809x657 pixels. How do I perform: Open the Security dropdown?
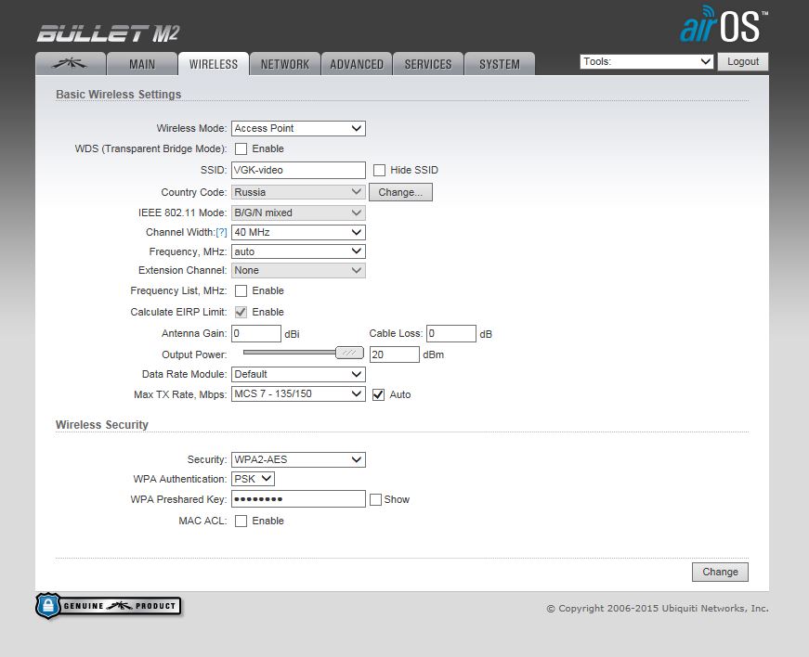(298, 459)
